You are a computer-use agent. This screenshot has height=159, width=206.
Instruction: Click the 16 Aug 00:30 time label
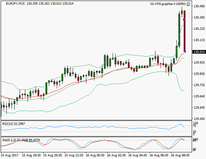pyautogui.click(x=96, y=155)
